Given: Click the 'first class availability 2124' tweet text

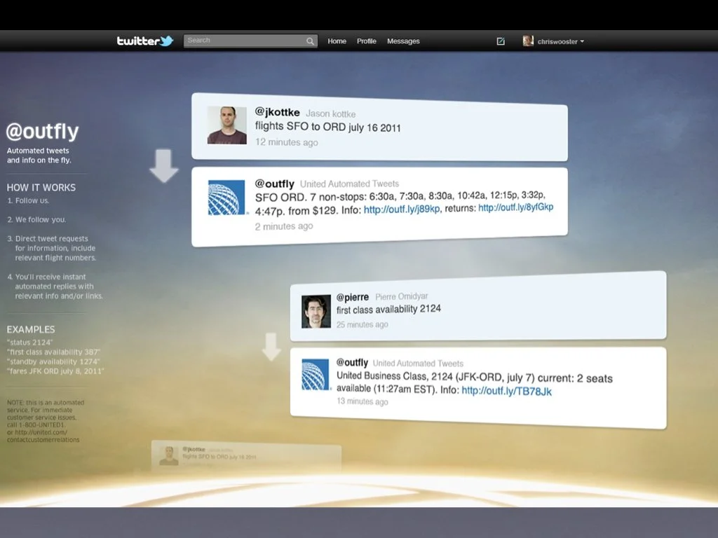Looking at the screenshot, I should click(x=388, y=310).
